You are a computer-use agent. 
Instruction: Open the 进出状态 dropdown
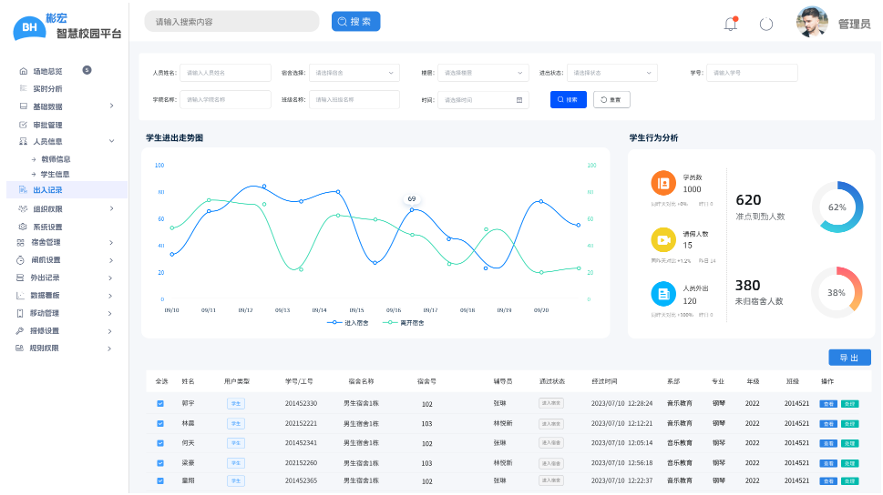point(611,73)
